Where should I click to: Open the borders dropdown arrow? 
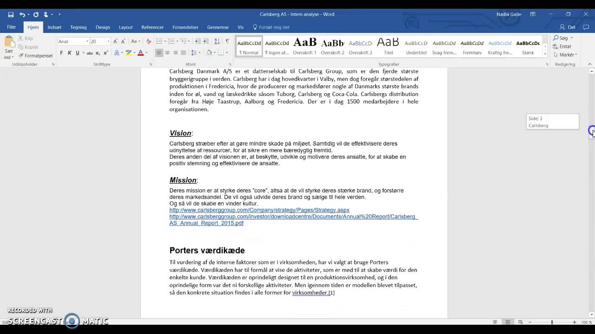tap(227, 53)
